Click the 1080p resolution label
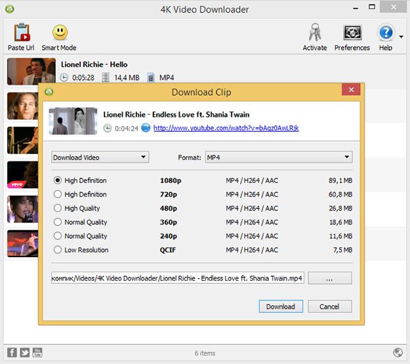The height and width of the screenshot is (364, 410). (171, 180)
